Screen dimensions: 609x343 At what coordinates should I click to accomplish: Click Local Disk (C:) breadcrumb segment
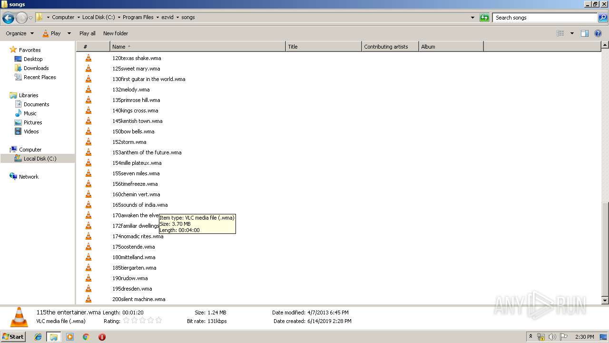click(98, 17)
